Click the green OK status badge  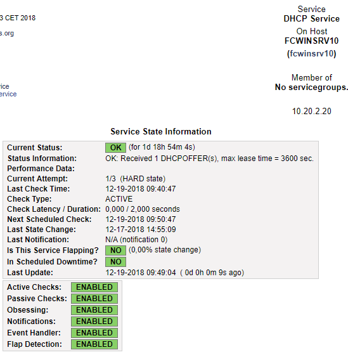[115, 148]
